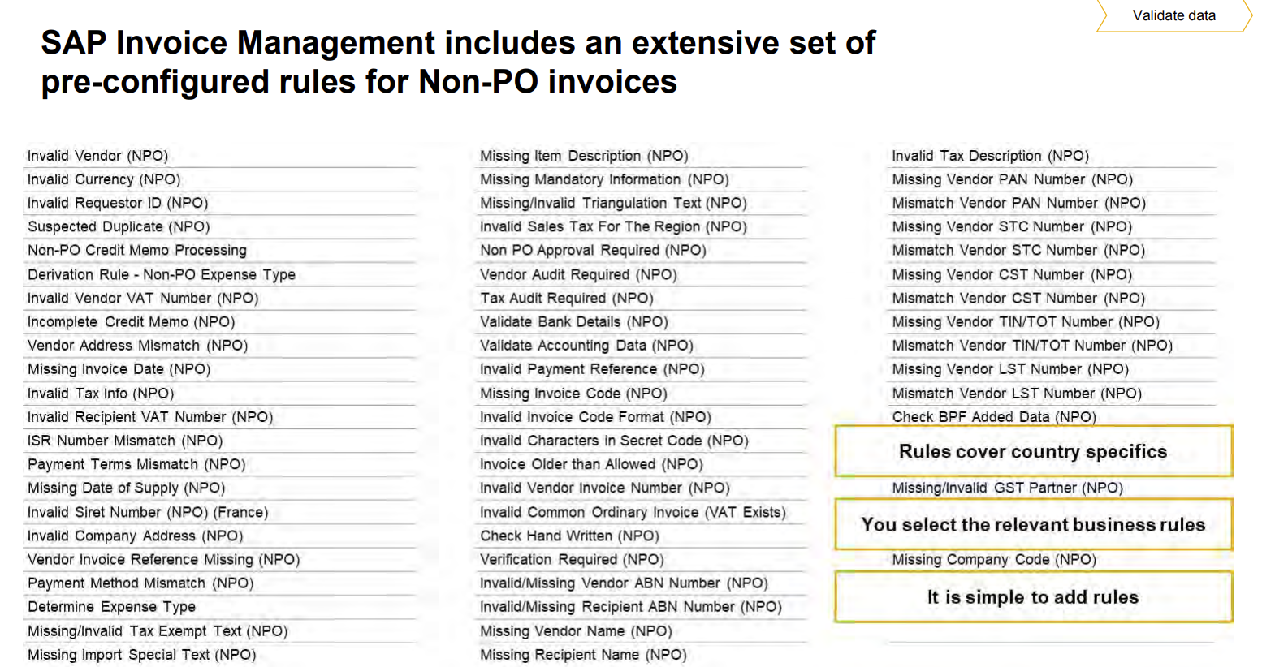The height and width of the screenshot is (667, 1262).
Task: Click 'Missing/Invalid Tax Exempt Text (NPO)'
Action: point(158,630)
